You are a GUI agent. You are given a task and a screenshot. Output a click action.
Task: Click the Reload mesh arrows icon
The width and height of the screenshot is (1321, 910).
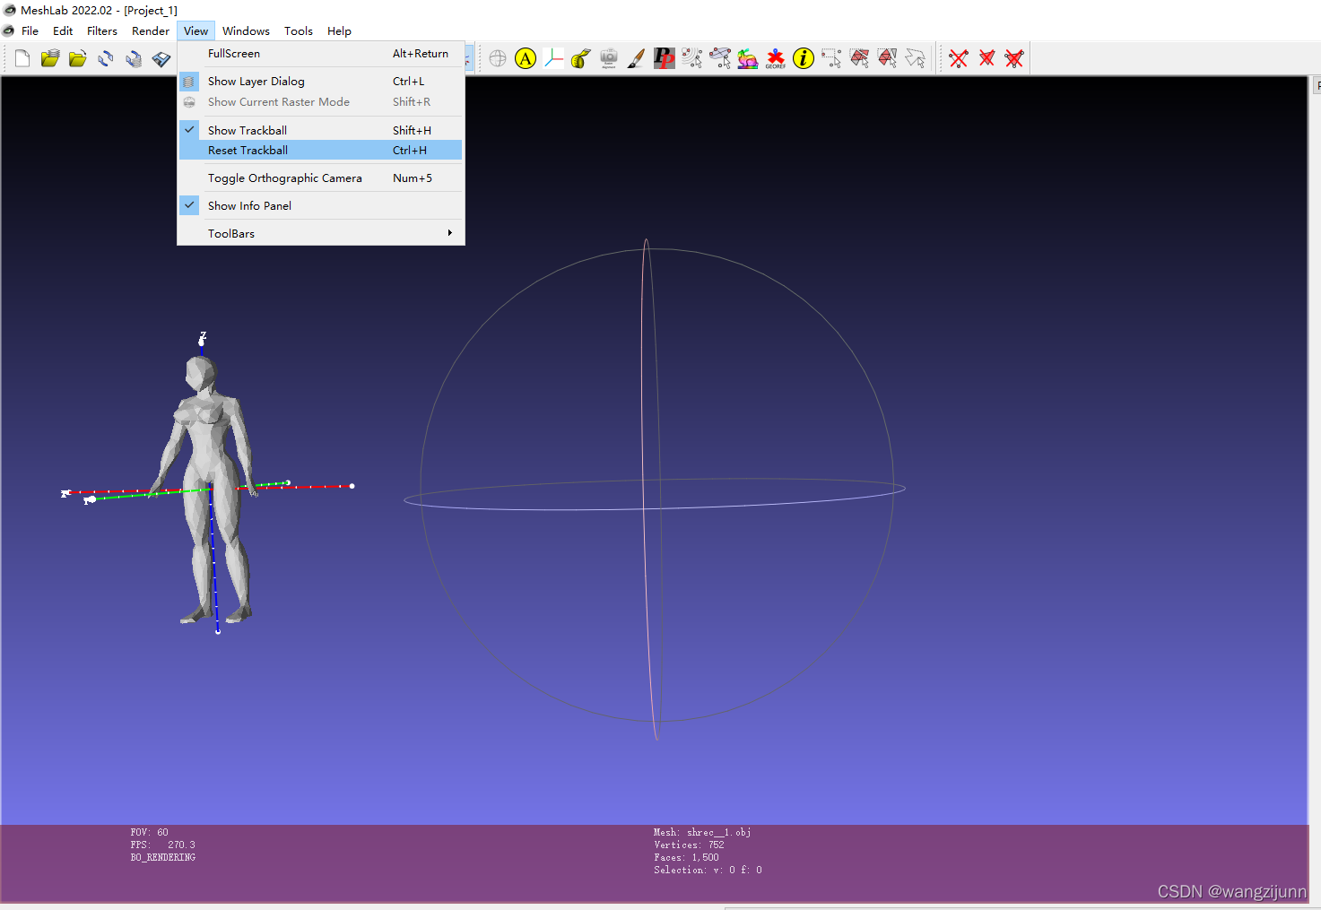106,59
